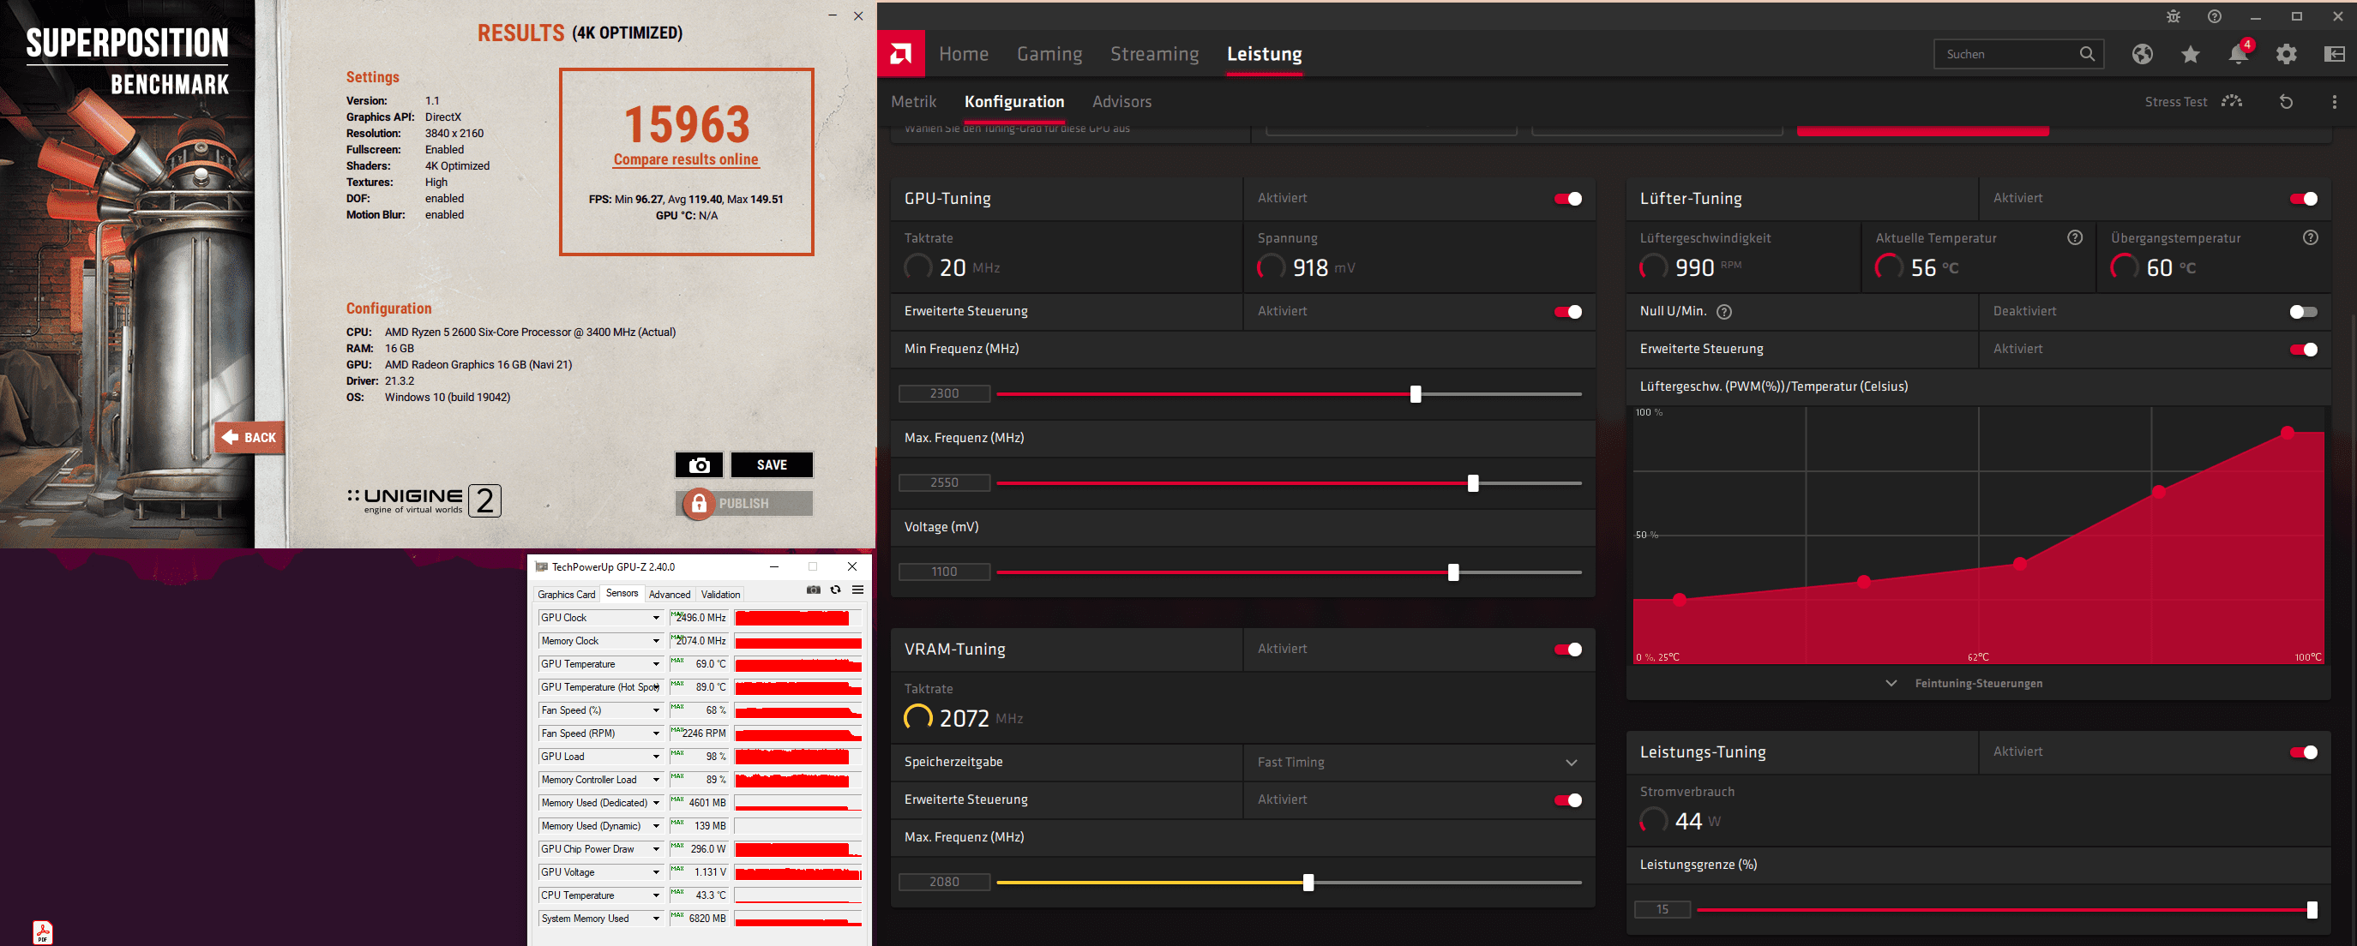Viewport: 2357px width, 946px height.
Task: Toggle Lüfter-Tuning switch
Action: 2303,198
